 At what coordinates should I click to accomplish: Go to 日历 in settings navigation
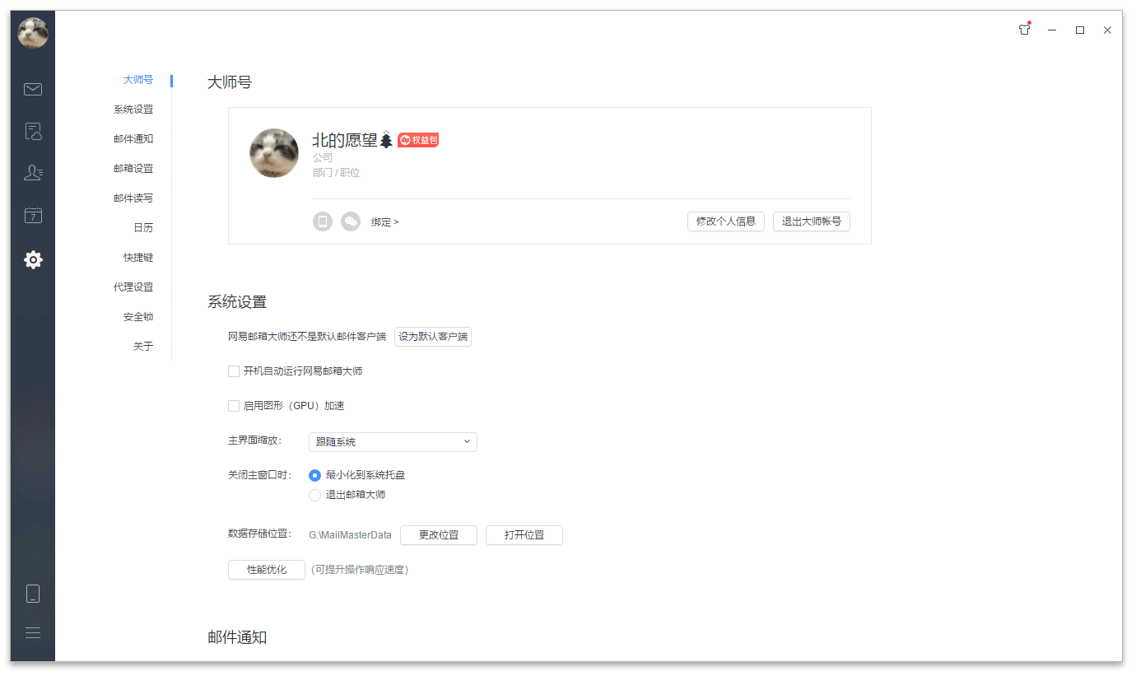point(143,228)
